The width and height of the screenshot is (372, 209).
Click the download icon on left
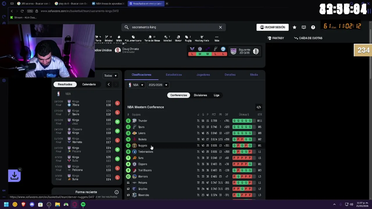point(14,176)
